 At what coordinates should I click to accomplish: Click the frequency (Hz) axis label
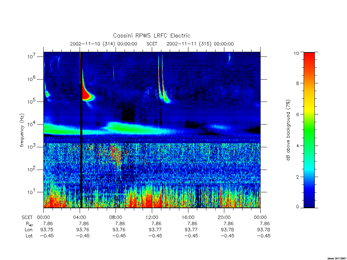[x=22, y=130]
